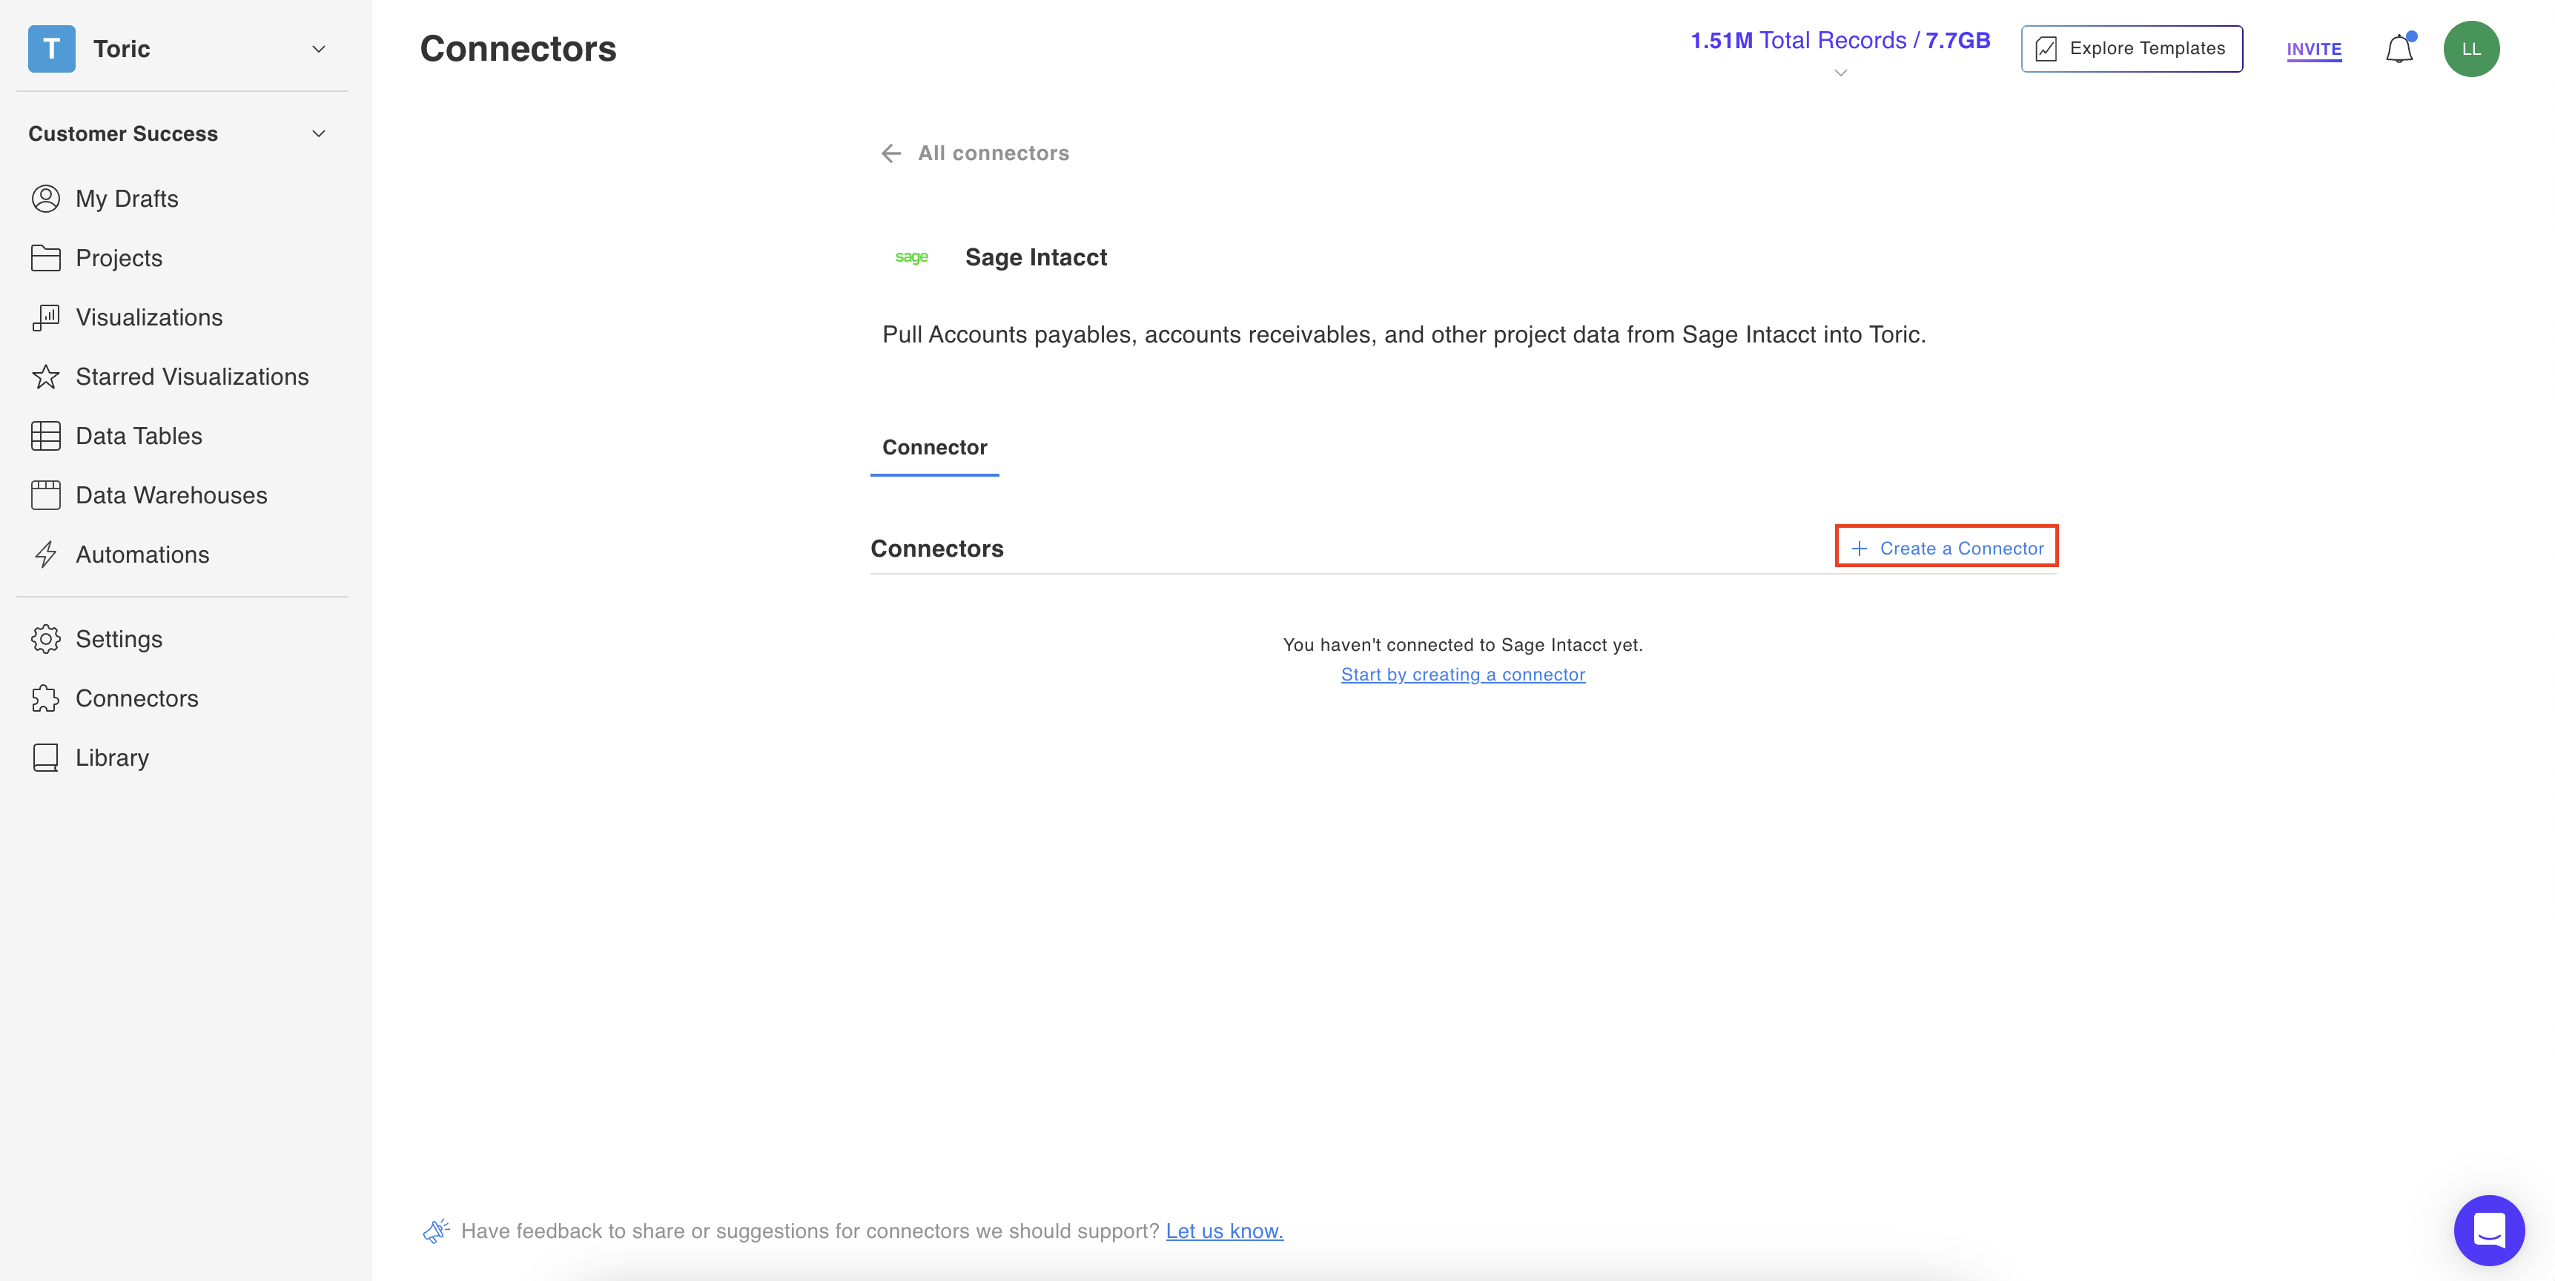
Task: Open Library sidebar label
Action: tap(112, 758)
